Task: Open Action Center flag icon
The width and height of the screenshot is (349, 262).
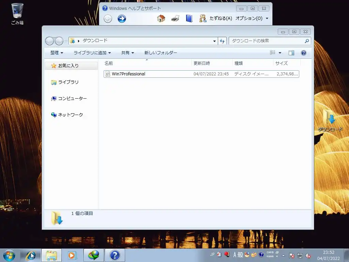Action: click(x=292, y=256)
